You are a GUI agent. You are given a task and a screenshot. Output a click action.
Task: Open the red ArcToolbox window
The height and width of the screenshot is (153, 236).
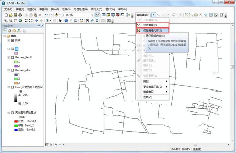point(118,15)
